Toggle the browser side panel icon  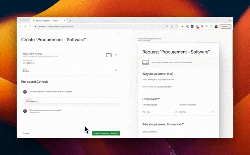pos(211,26)
